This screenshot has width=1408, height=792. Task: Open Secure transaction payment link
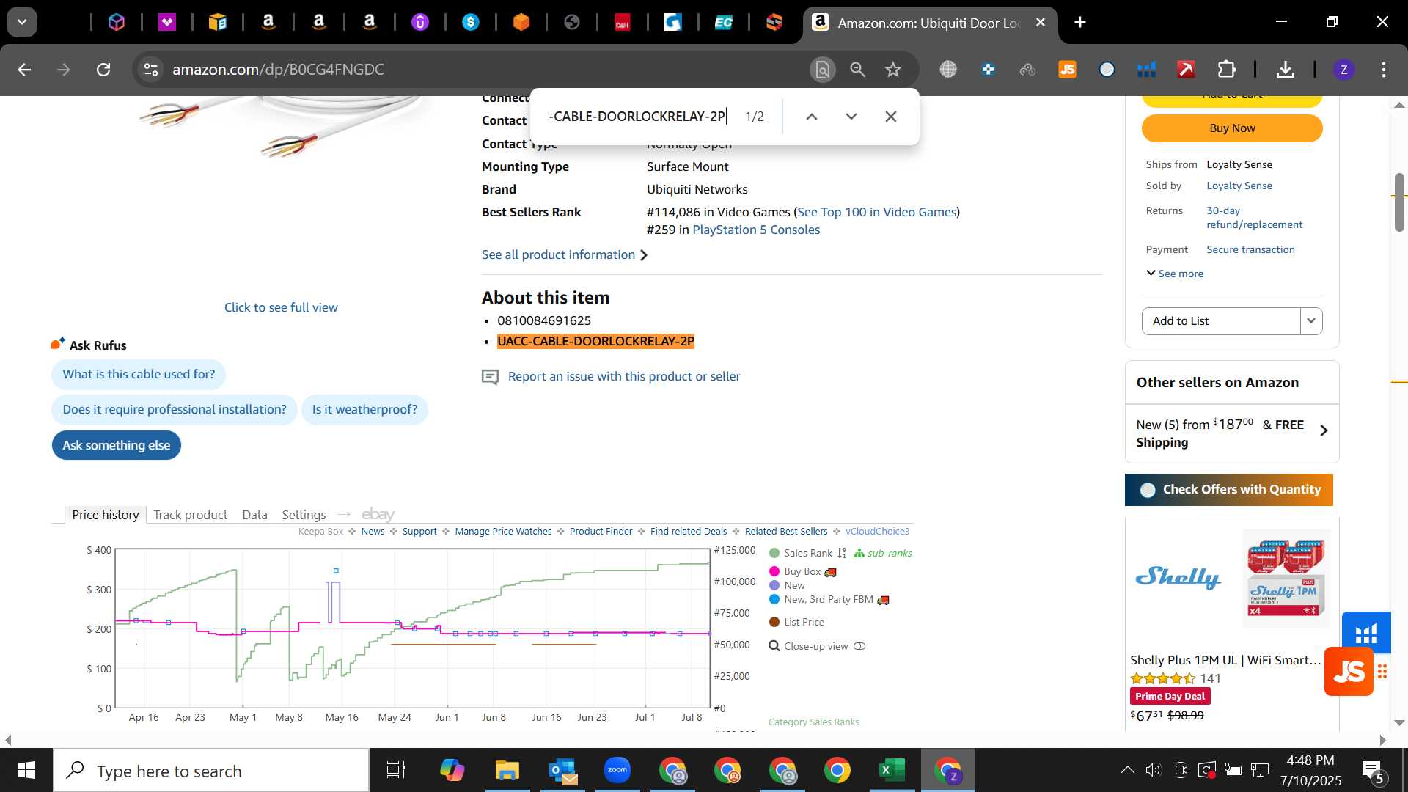point(1250,250)
